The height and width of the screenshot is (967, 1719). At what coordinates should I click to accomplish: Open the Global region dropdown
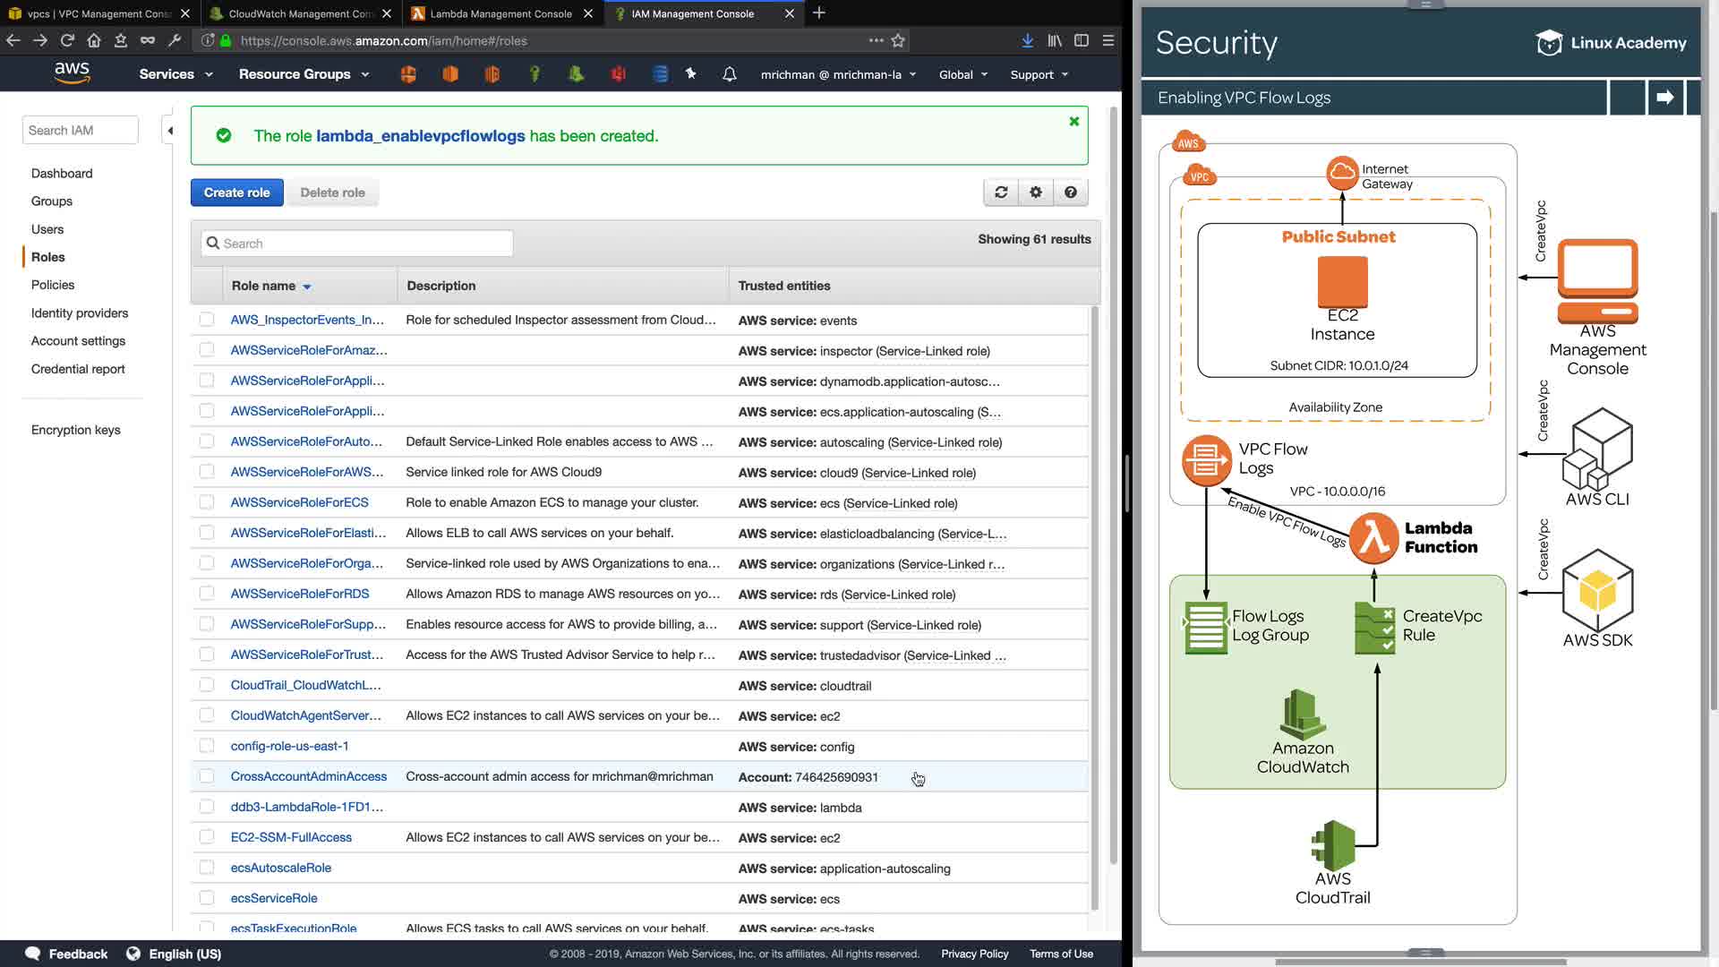[962, 74]
